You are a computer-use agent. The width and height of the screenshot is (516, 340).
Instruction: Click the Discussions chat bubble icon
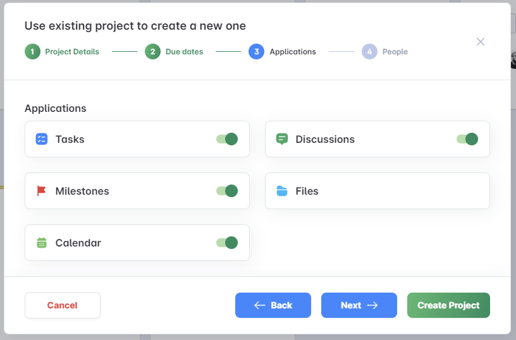[x=282, y=139]
